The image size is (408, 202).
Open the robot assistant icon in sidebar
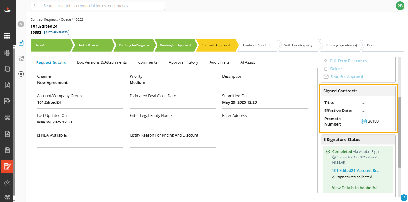coord(7,183)
